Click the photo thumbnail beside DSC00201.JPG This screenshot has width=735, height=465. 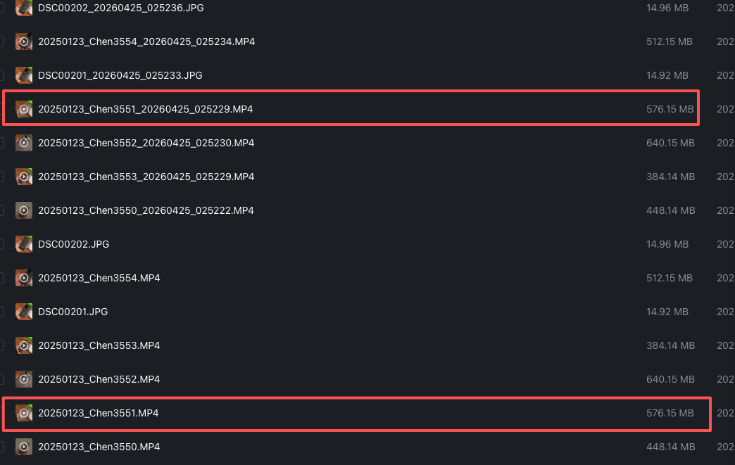[24, 312]
